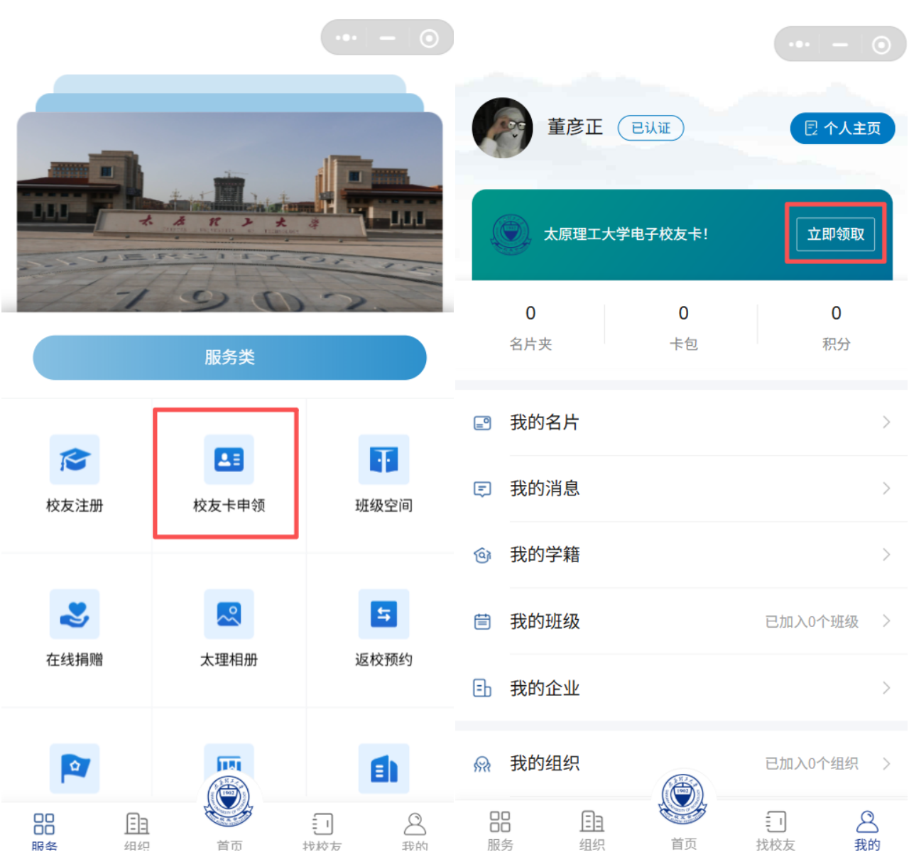Tap the 校友卡申领 card icon
The width and height of the screenshot is (909, 852).
[229, 460]
